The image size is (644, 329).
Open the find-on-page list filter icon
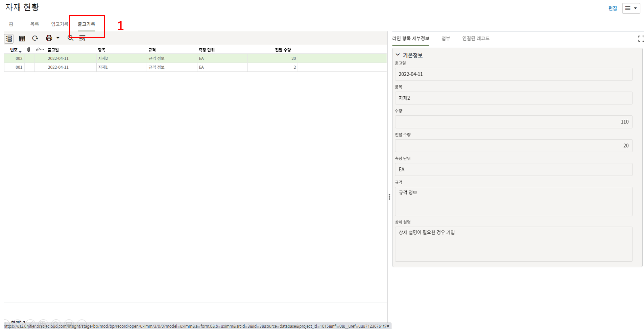click(82, 39)
